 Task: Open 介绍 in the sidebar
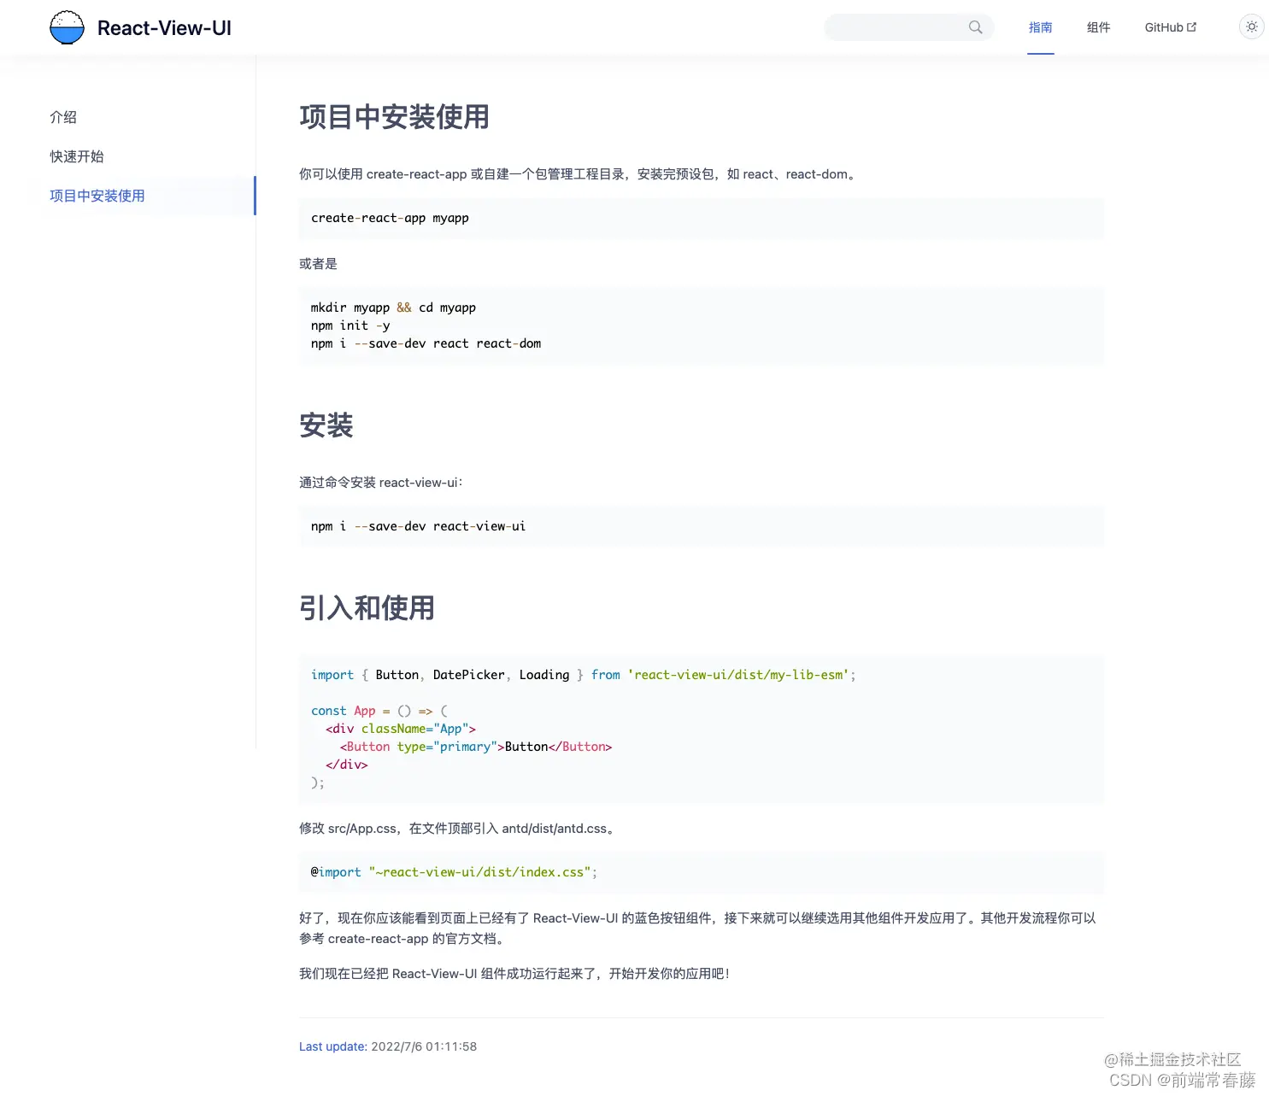click(63, 117)
